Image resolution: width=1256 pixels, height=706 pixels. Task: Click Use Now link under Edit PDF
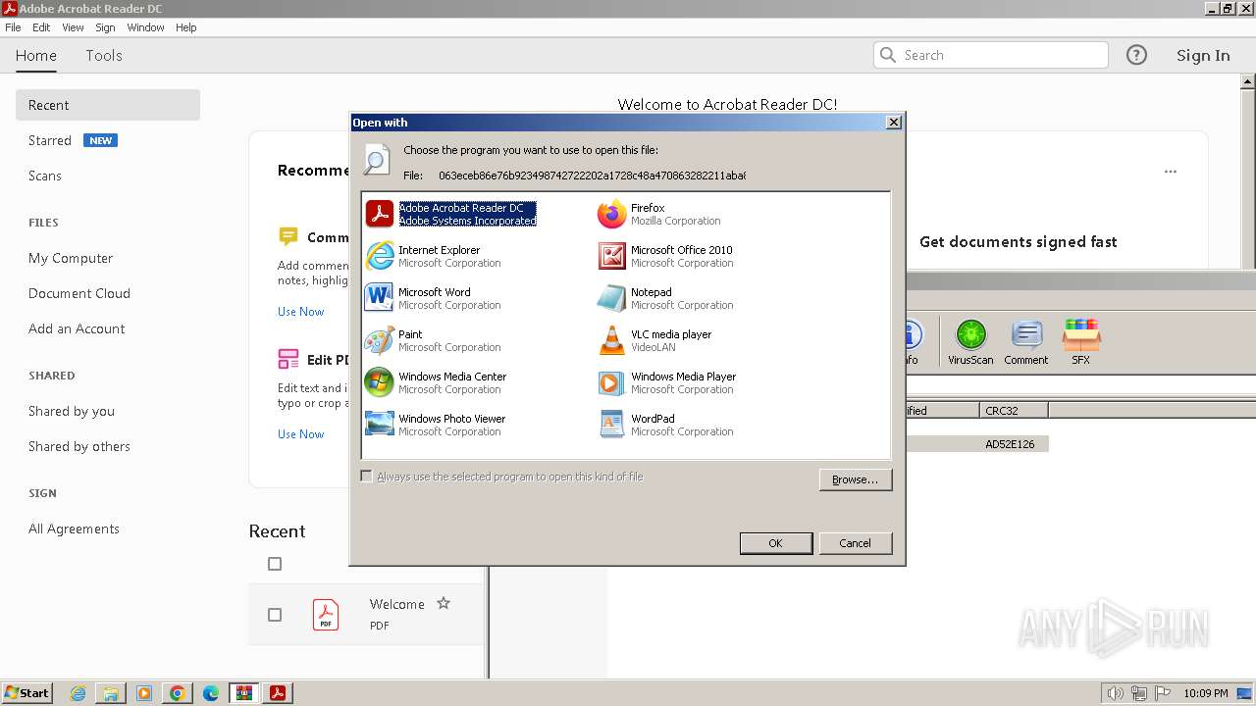(x=300, y=434)
